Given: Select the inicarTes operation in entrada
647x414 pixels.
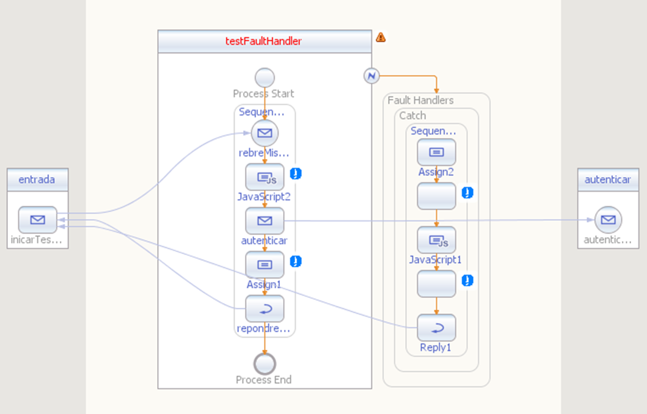Looking at the screenshot, I should (37, 220).
